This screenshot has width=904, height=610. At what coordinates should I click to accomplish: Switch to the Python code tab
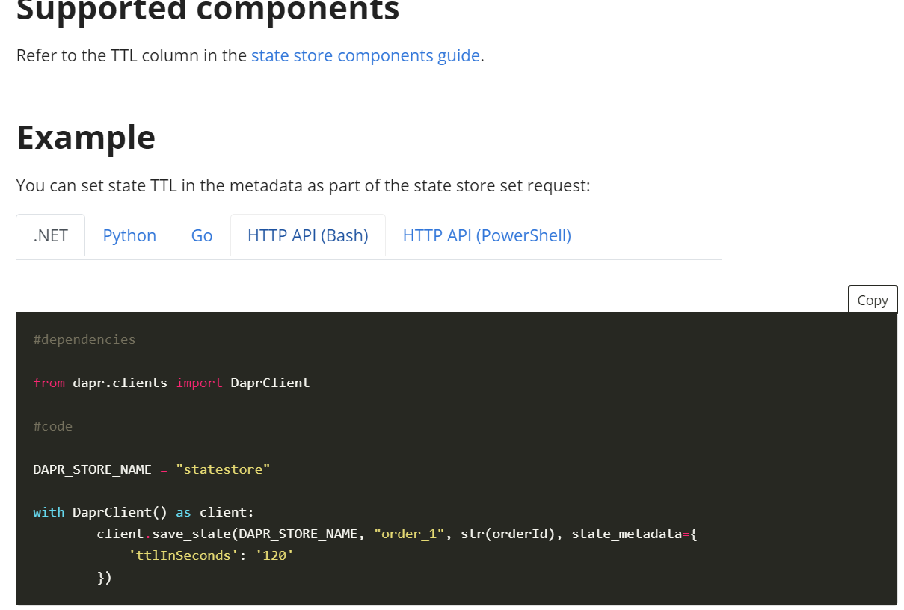[129, 235]
